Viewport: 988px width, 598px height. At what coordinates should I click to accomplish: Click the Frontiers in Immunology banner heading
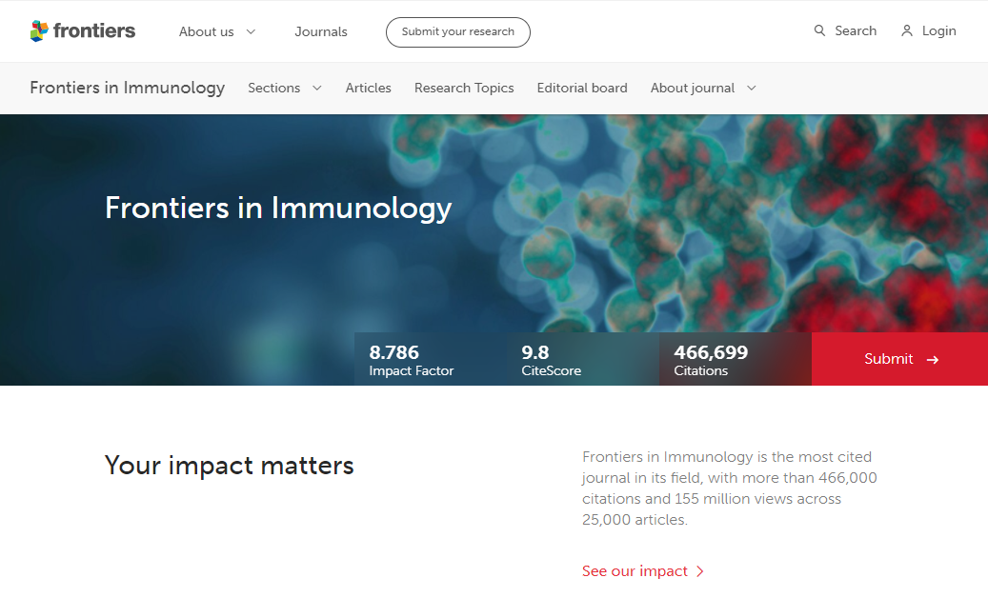[278, 208]
